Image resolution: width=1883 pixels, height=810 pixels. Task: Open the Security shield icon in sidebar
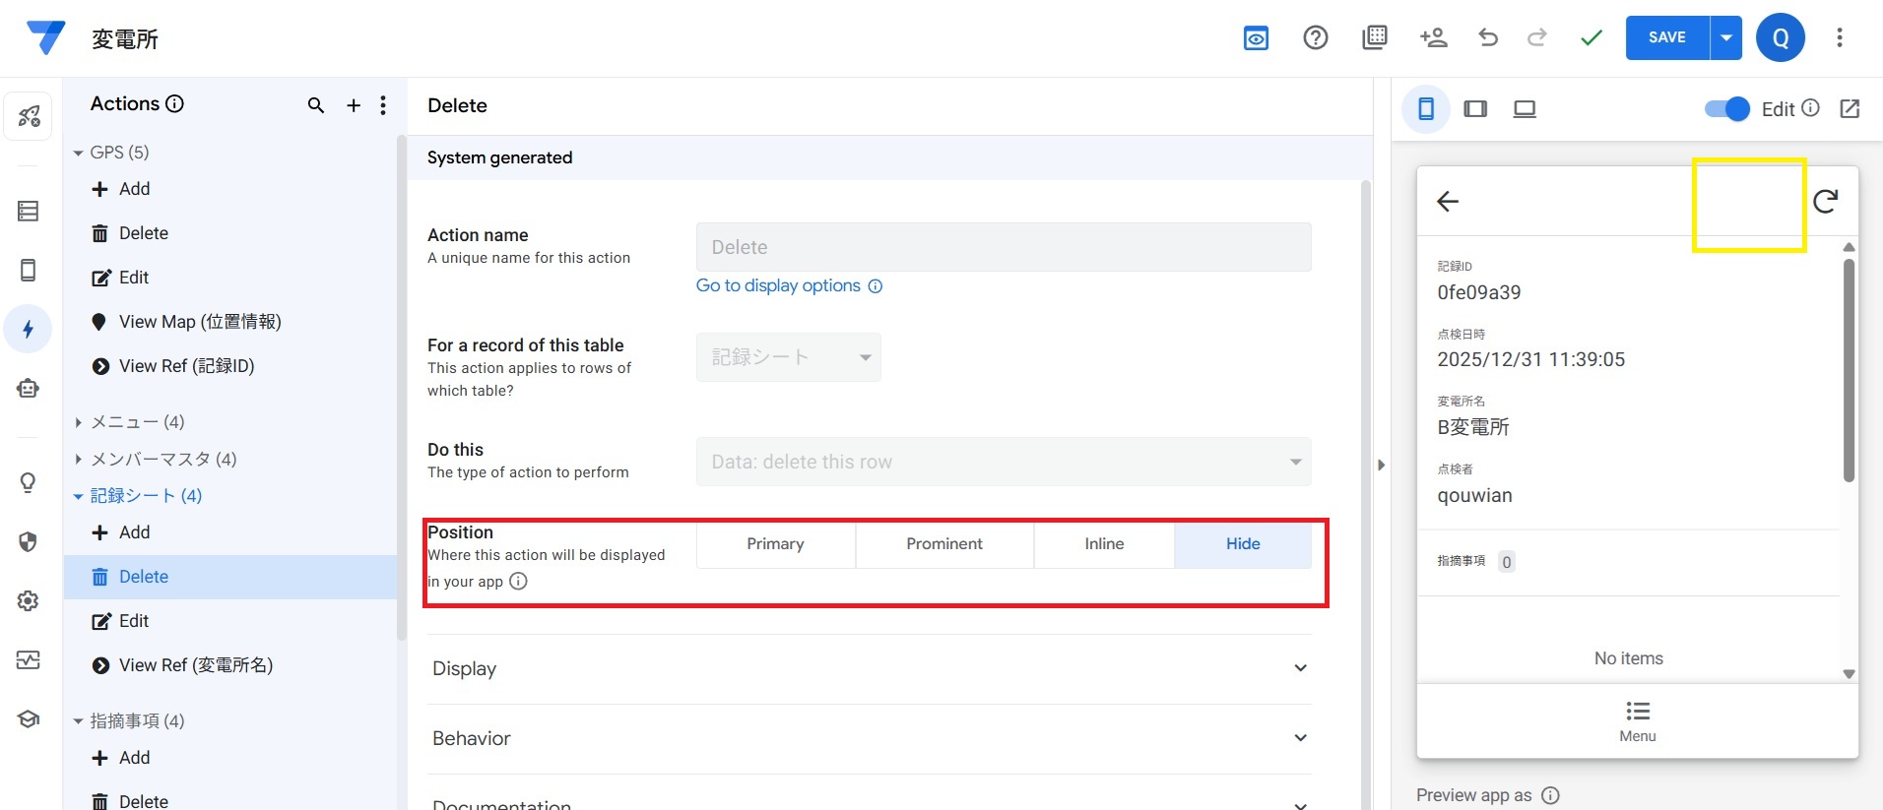tap(28, 542)
